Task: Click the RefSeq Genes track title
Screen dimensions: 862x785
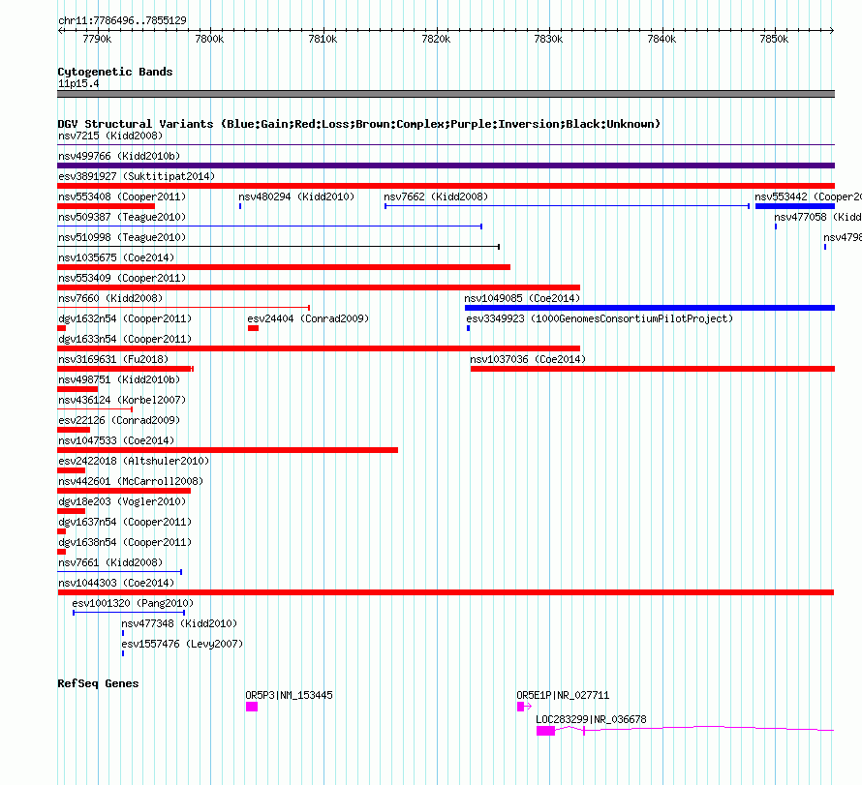Action: tap(98, 683)
